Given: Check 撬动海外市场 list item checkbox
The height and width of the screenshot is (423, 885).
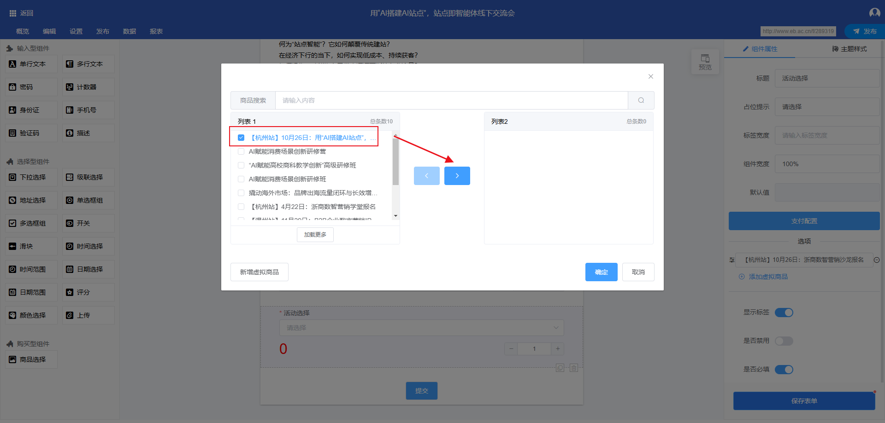Looking at the screenshot, I should click(241, 193).
